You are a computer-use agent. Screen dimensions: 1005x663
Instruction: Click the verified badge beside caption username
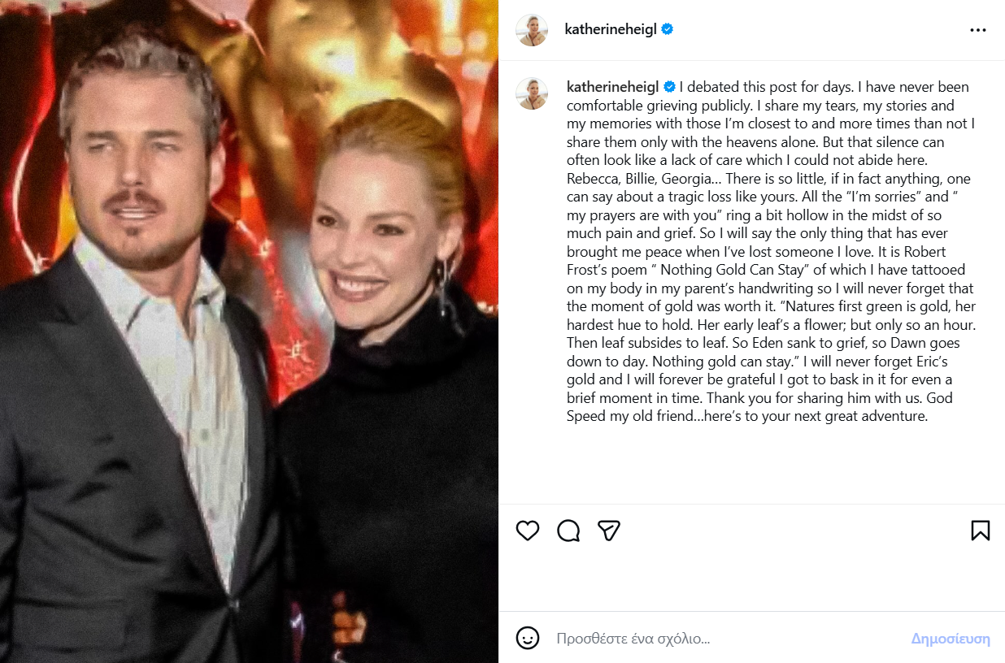(670, 87)
